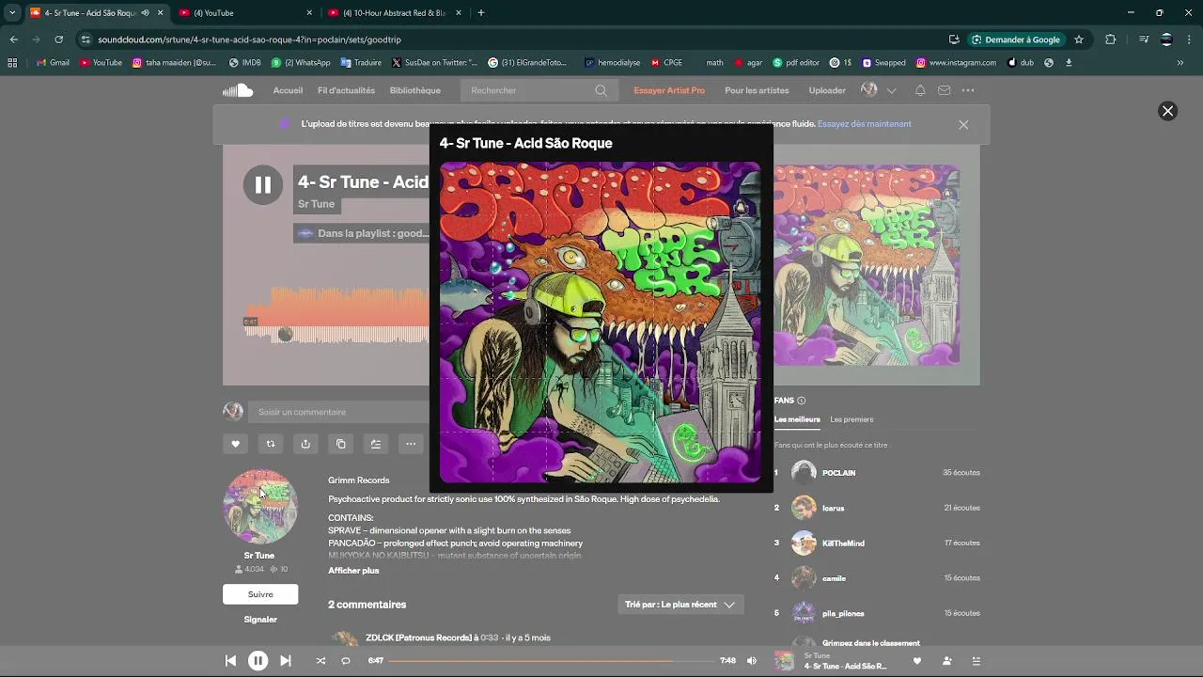This screenshot has height=677, width=1203.
Task: Open track more actions menu
Action: click(411, 444)
